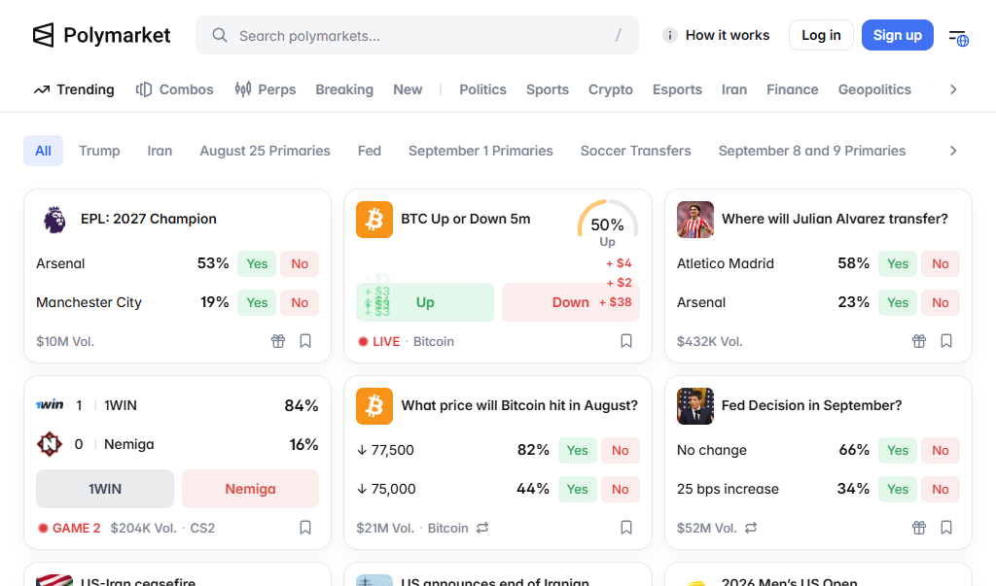The image size is (996, 586).
Task: Buy Yes on Fed No change
Action: (x=898, y=450)
